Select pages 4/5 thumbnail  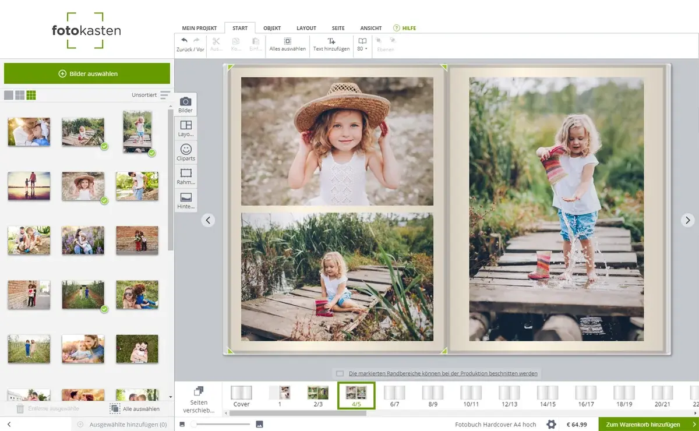coord(356,396)
